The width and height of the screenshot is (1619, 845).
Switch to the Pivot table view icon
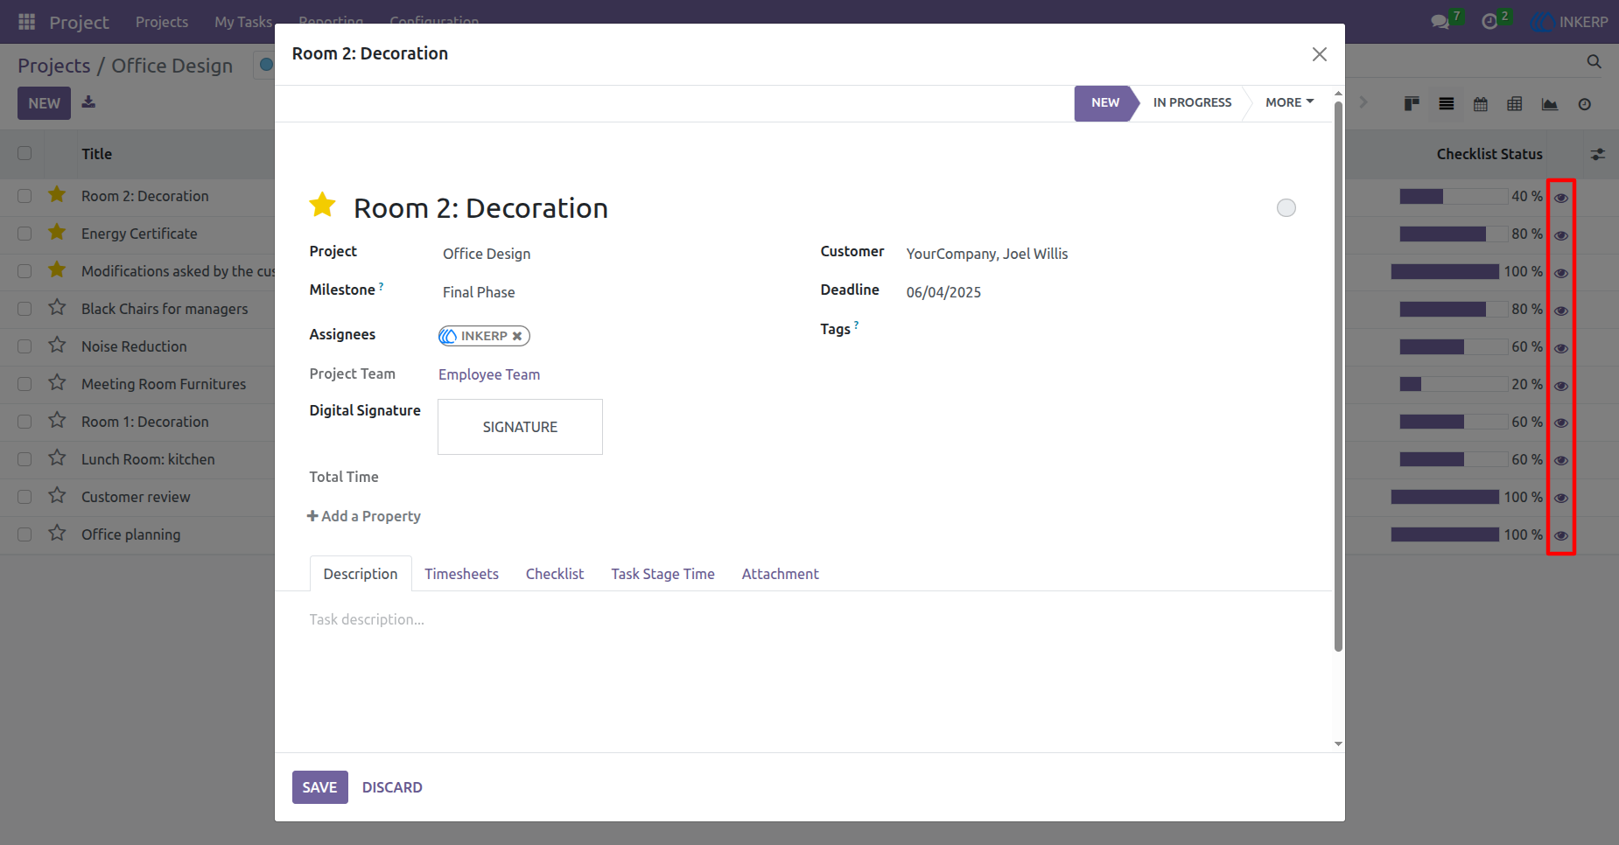[1515, 104]
